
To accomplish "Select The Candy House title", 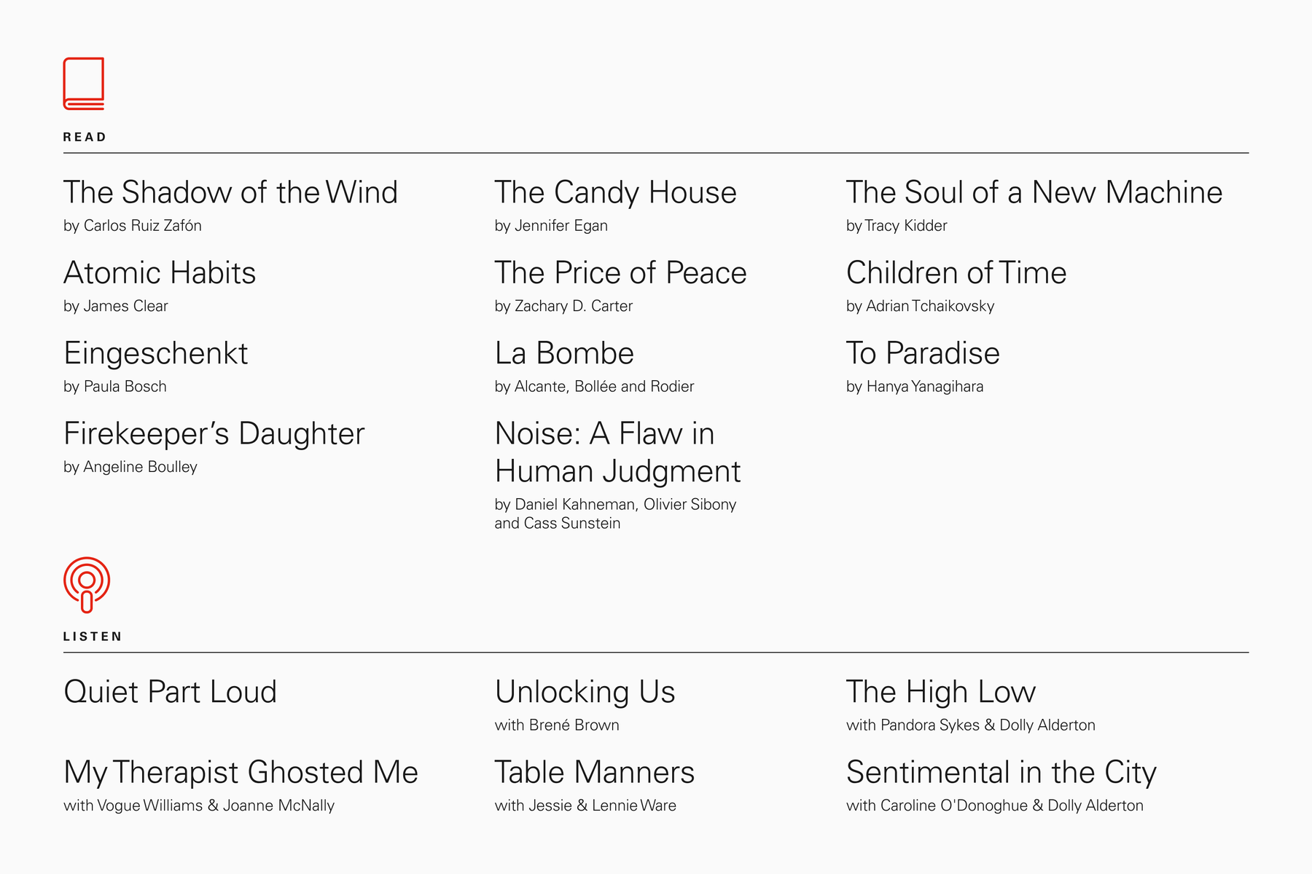I will 616,192.
